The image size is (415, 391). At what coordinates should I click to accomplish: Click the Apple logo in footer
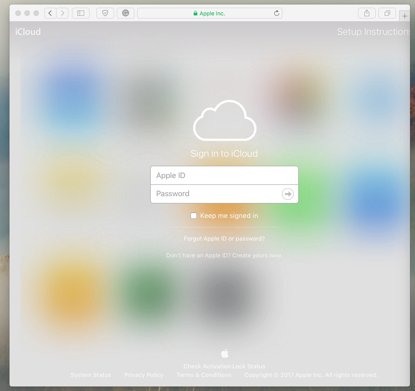tap(225, 353)
